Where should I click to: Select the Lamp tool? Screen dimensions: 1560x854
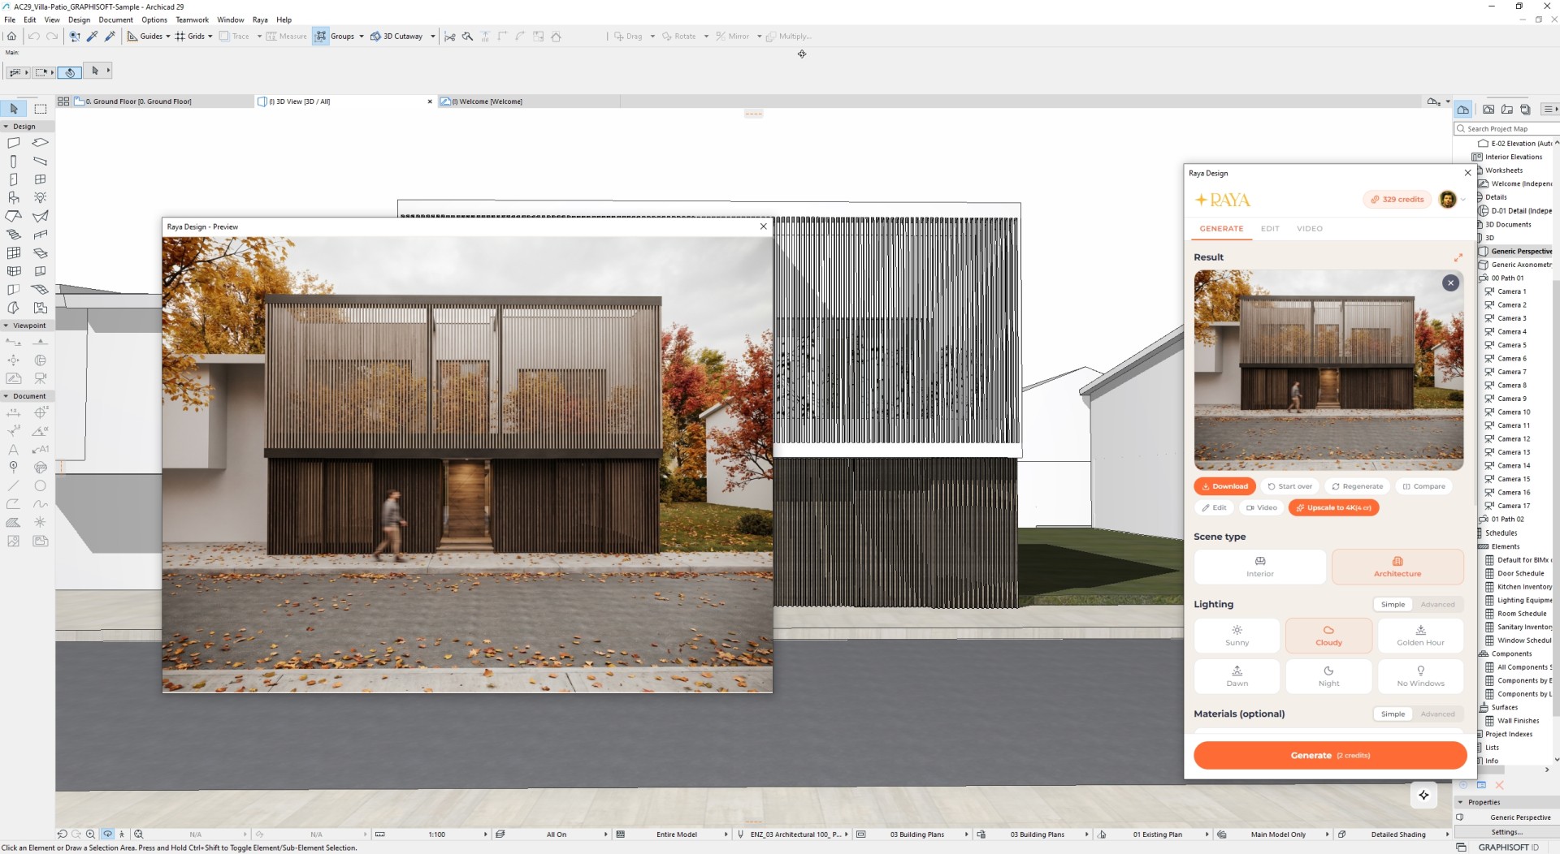pyautogui.click(x=41, y=197)
